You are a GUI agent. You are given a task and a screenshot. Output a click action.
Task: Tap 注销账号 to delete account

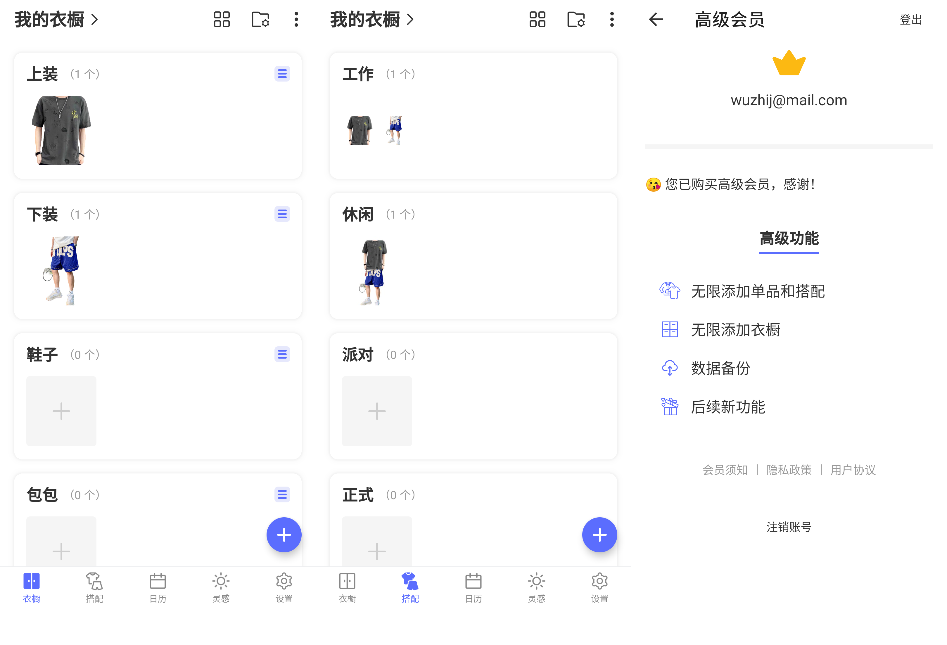tap(789, 527)
